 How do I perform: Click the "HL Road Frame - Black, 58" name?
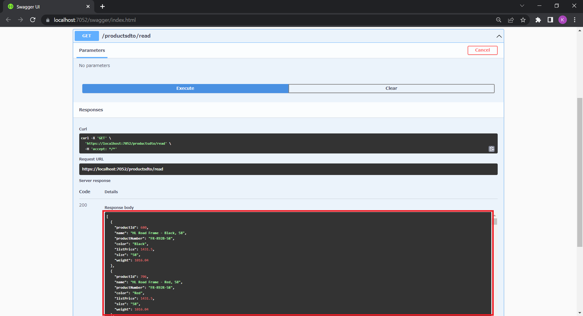click(x=157, y=233)
